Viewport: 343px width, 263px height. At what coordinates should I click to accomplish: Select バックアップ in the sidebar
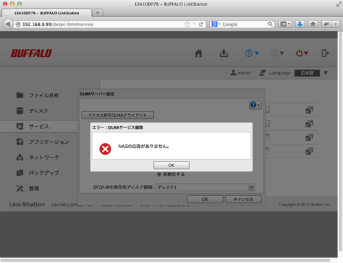pyautogui.click(x=44, y=173)
